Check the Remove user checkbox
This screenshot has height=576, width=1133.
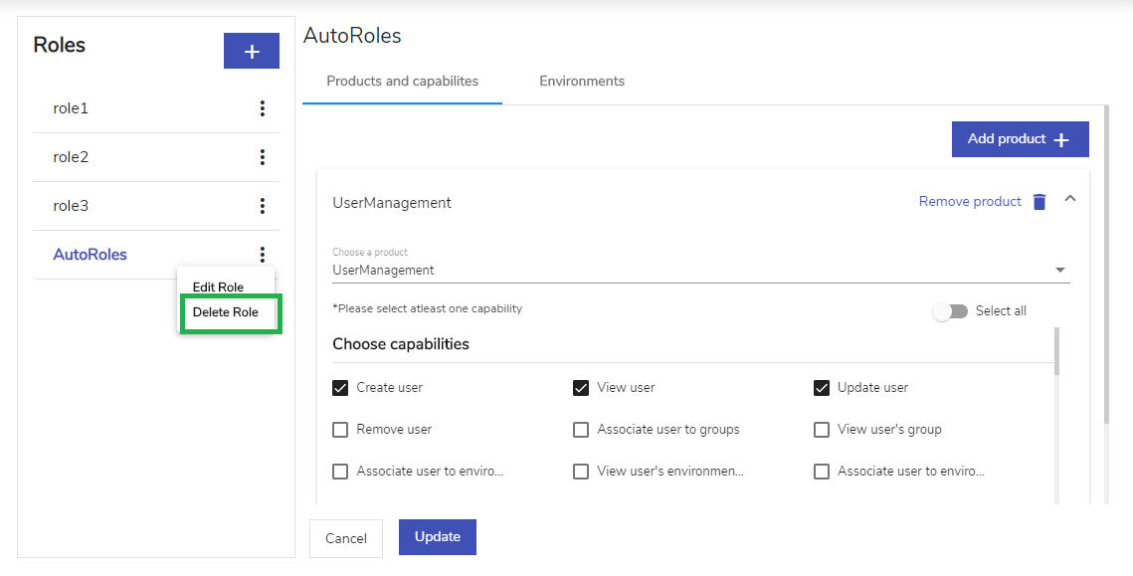click(340, 430)
